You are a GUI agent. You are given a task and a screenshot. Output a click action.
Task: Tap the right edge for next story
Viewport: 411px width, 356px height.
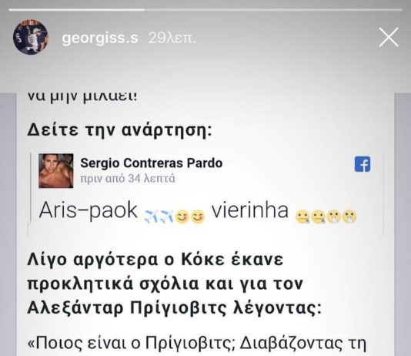coord(403,223)
